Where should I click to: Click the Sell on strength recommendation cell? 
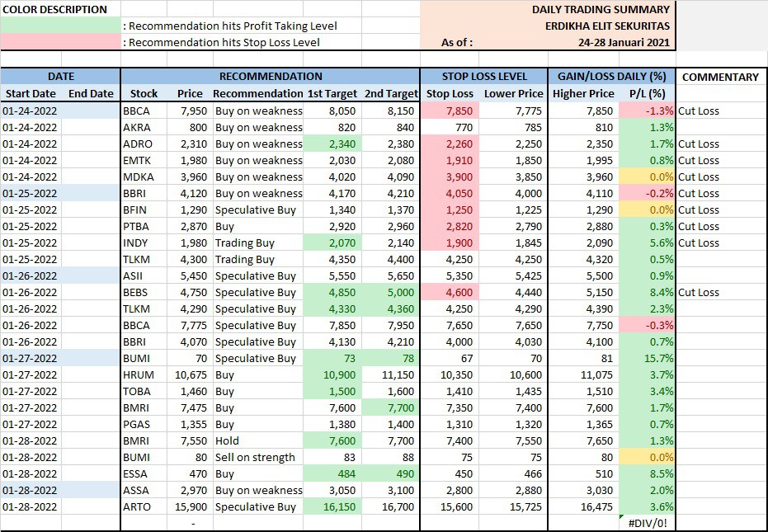coord(255,457)
